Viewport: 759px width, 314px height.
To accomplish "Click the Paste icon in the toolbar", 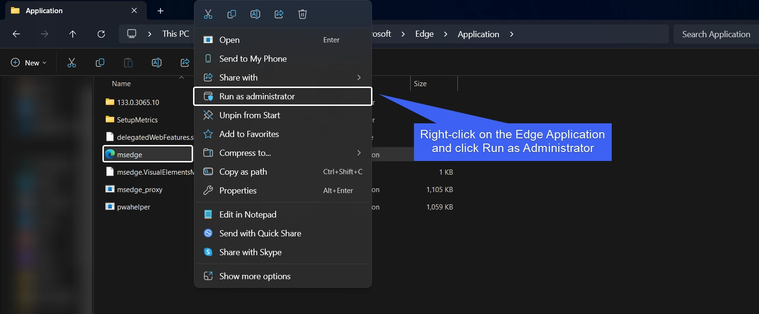I will (128, 63).
